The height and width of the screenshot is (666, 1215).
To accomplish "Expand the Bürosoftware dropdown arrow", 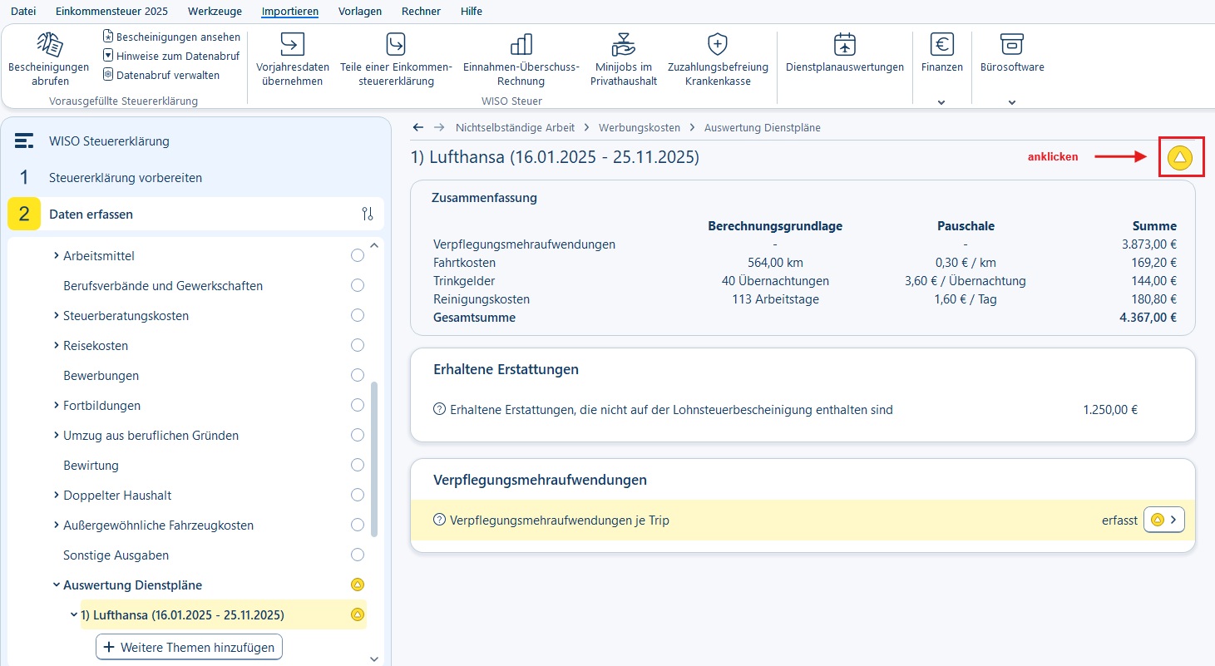I will point(1012,102).
